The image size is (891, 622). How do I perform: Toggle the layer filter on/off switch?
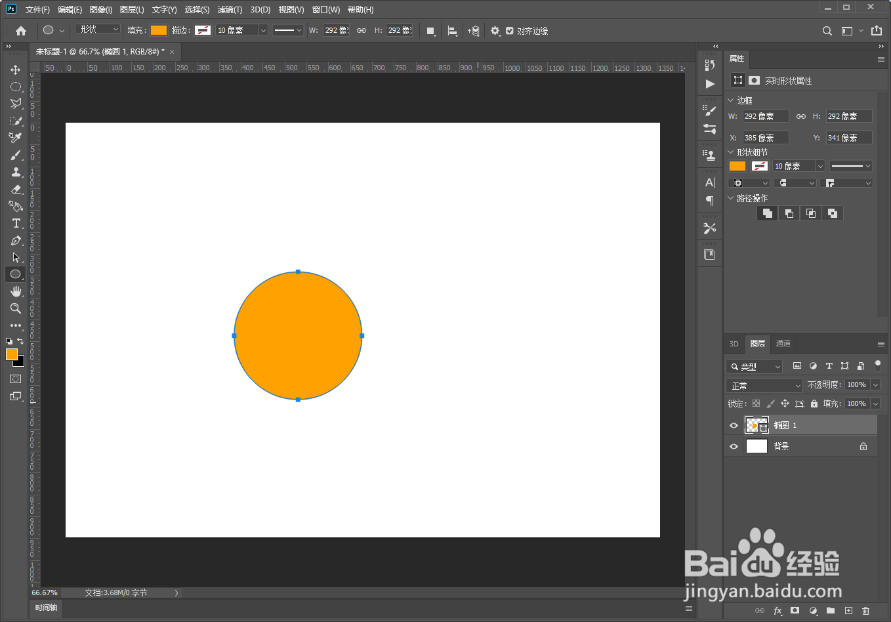pos(878,365)
